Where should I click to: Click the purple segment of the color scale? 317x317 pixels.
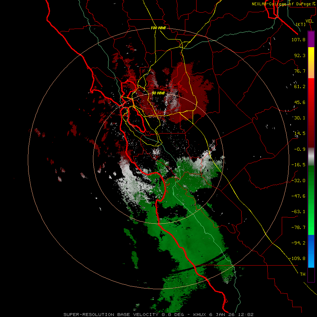pyautogui.click(x=311, y=39)
